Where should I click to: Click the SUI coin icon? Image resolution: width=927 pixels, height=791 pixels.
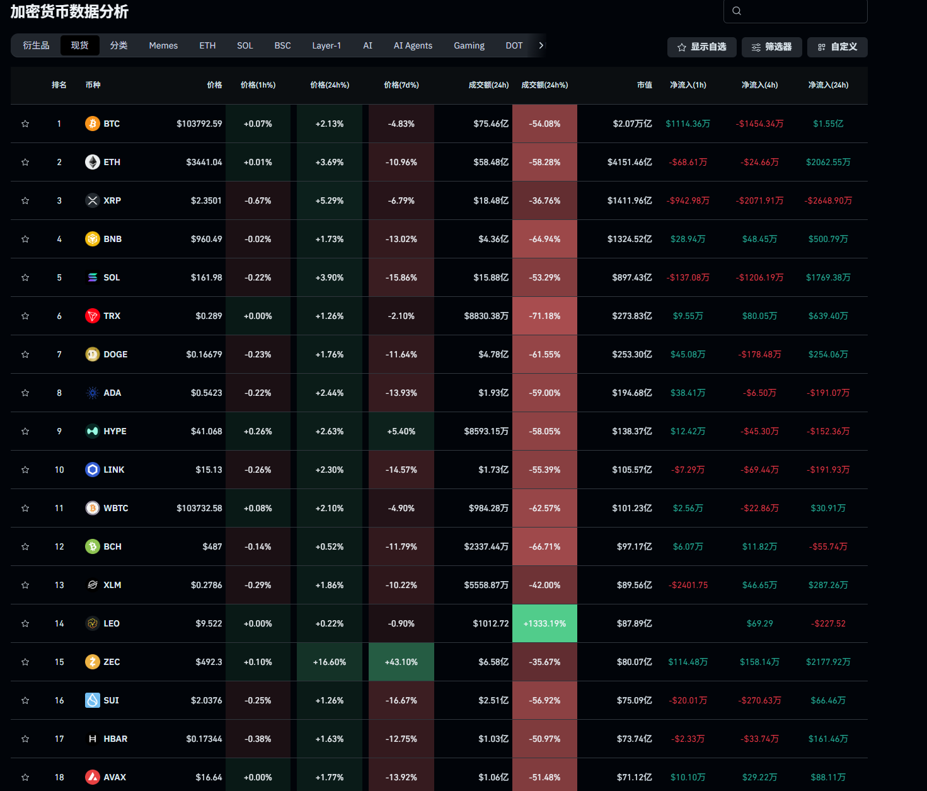point(93,700)
